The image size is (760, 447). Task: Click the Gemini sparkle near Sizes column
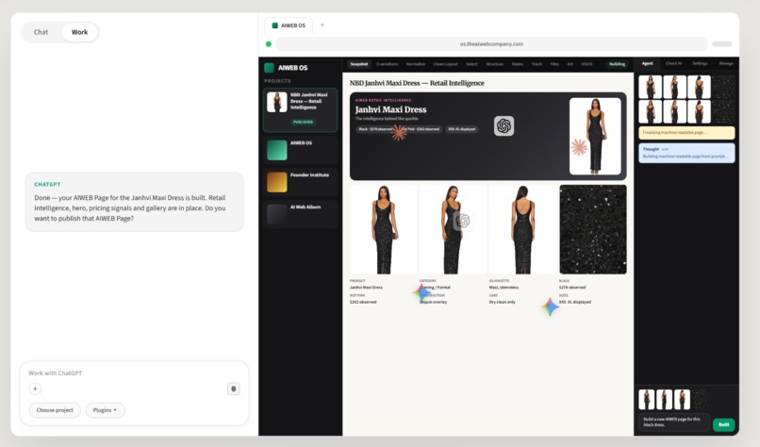pos(550,306)
